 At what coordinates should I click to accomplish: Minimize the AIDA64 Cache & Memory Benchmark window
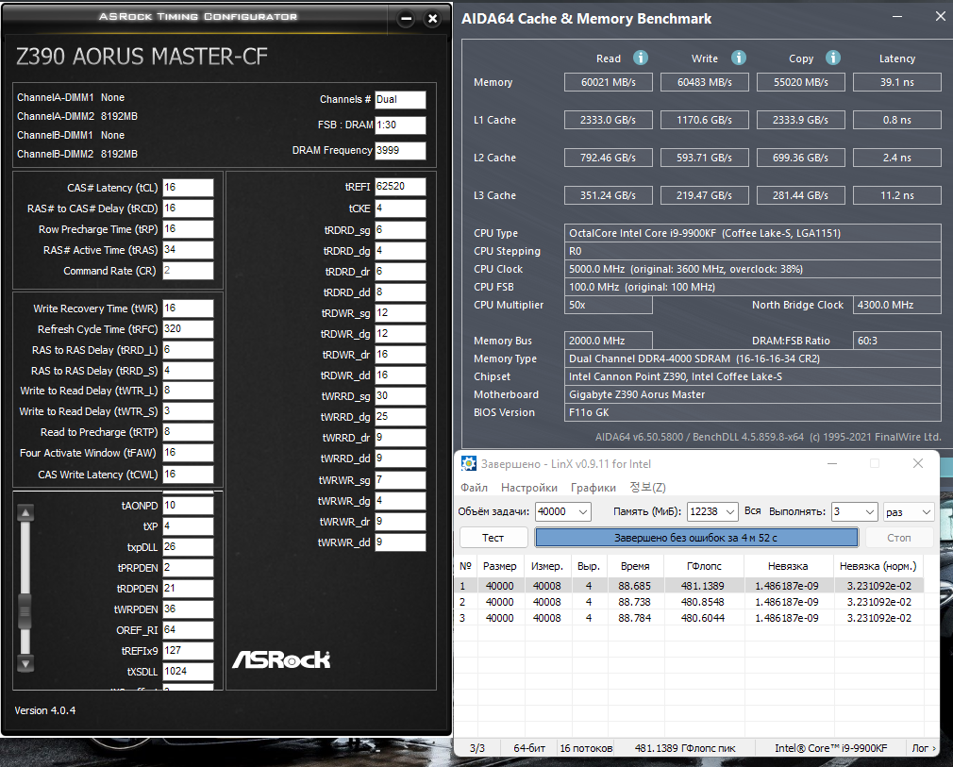click(897, 18)
